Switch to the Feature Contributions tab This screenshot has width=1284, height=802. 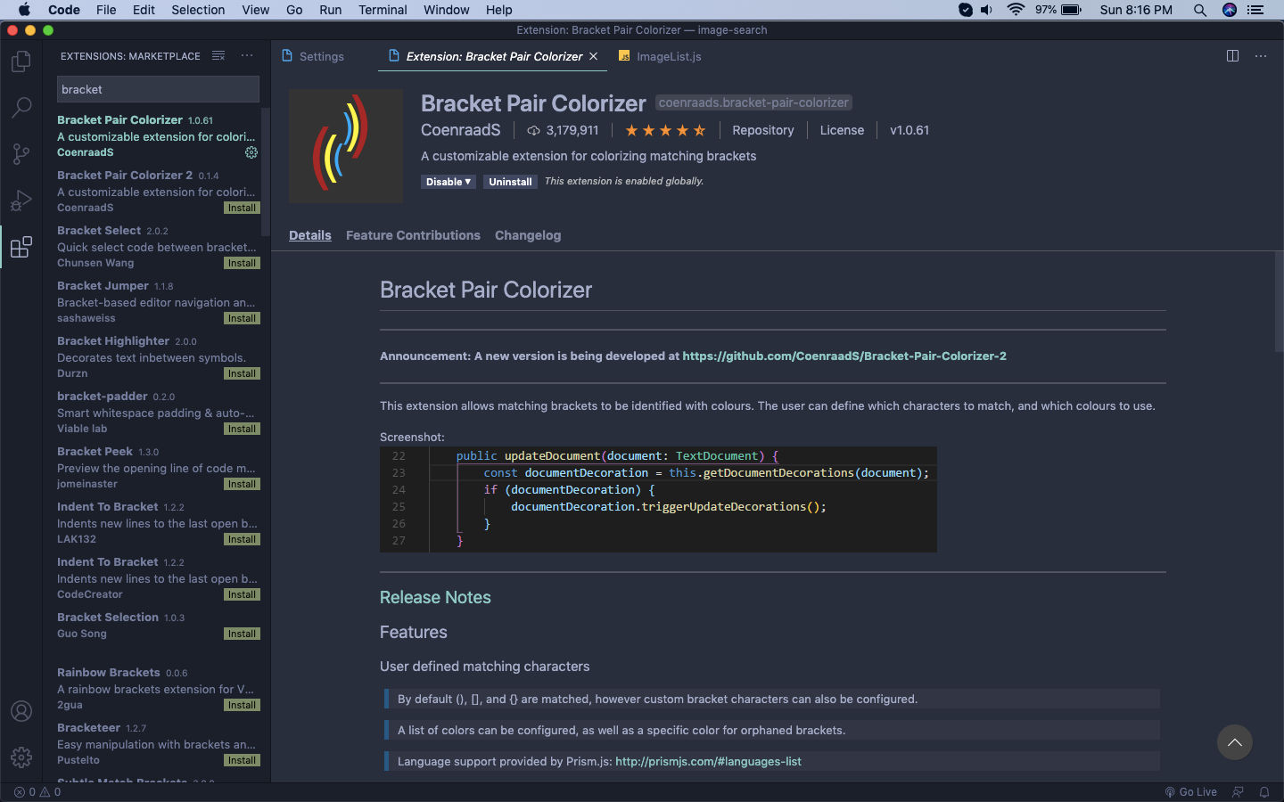click(413, 235)
